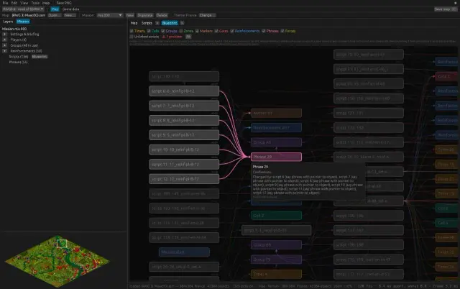Expand the Players (4) tree node
Viewport: 460px width, 289px height.
pyautogui.click(x=5, y=40)
